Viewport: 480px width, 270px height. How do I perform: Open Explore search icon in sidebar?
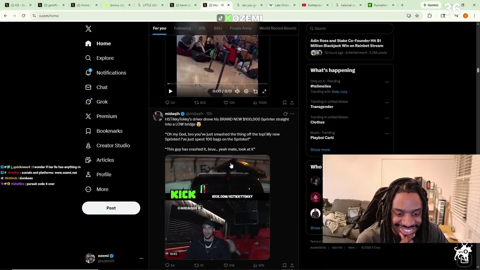coord(88,58)
